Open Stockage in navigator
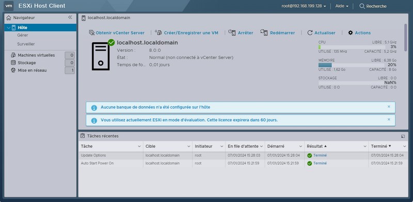 [x=27, y=63]
